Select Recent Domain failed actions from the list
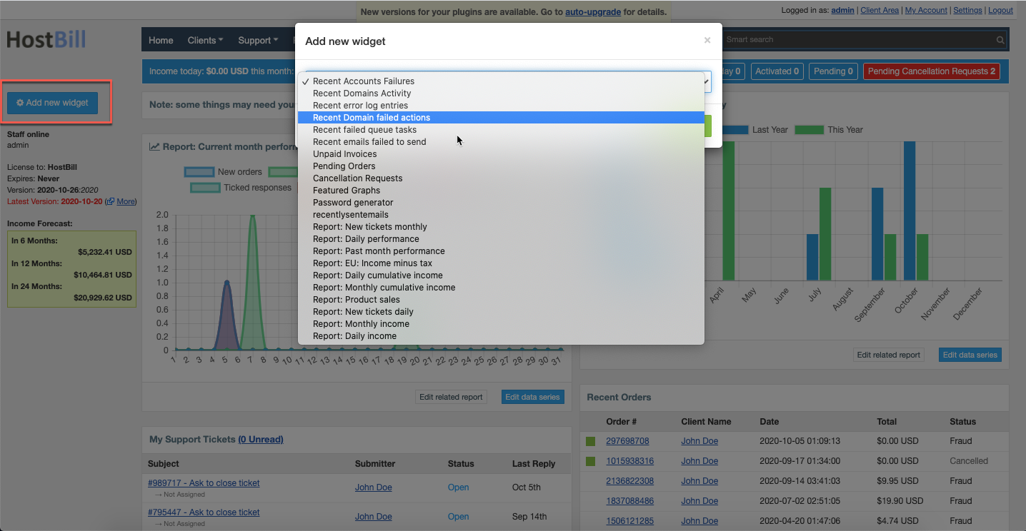 (x=372, y=117)
